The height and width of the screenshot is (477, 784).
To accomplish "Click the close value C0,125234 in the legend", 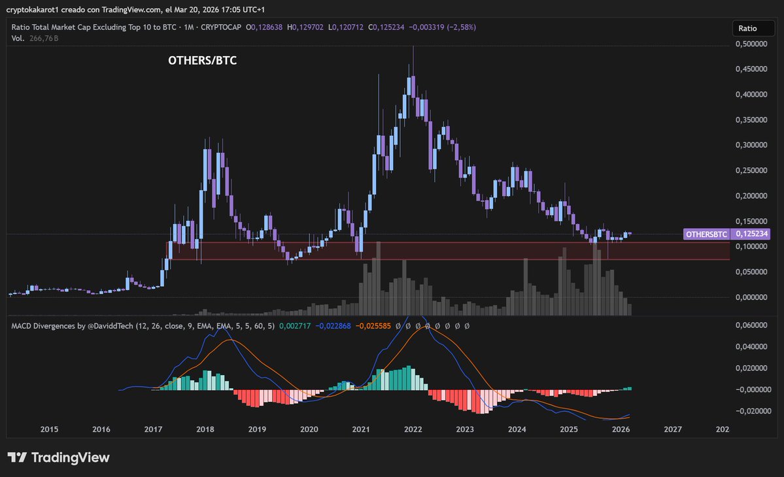I will (x=386, y=27).
